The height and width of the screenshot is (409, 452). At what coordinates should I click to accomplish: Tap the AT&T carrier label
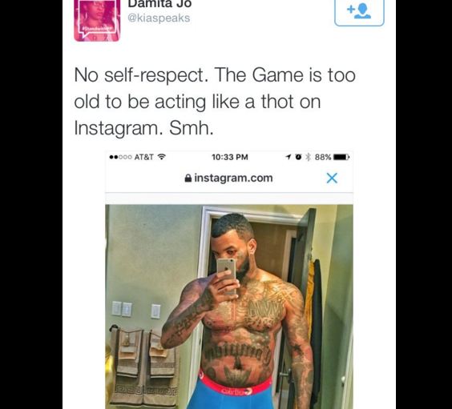click(143, 157)
